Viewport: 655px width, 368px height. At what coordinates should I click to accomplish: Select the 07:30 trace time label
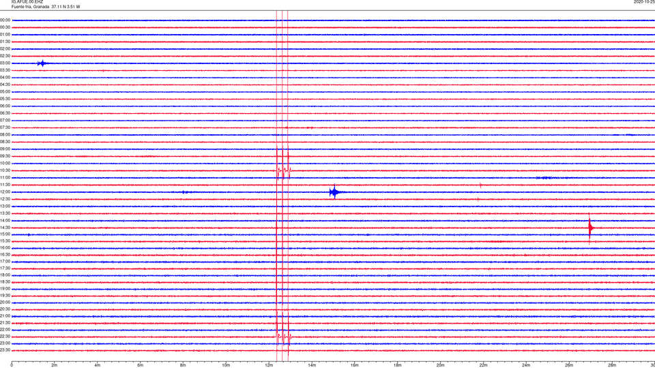pyautogui.click(x=5, y=127)
